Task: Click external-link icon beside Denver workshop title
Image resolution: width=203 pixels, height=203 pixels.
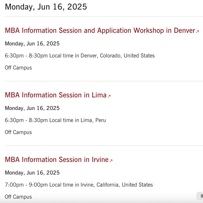Action: (198, 31)
